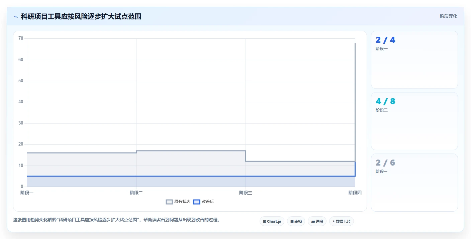Open the 4 / 8 阶段二 card
The height and width of the screenshot is (239, 471).
tap(414, 121)
